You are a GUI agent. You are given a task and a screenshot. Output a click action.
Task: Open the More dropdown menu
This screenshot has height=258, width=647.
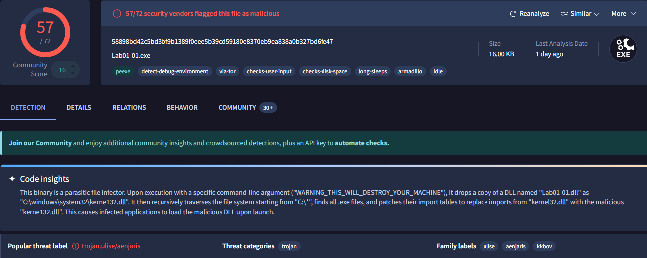point(624,14)
